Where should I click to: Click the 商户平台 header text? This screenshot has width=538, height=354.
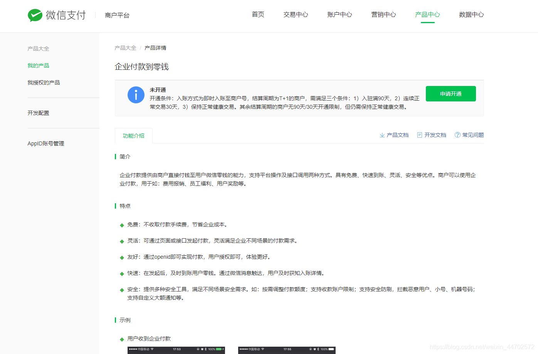[117, 15]
